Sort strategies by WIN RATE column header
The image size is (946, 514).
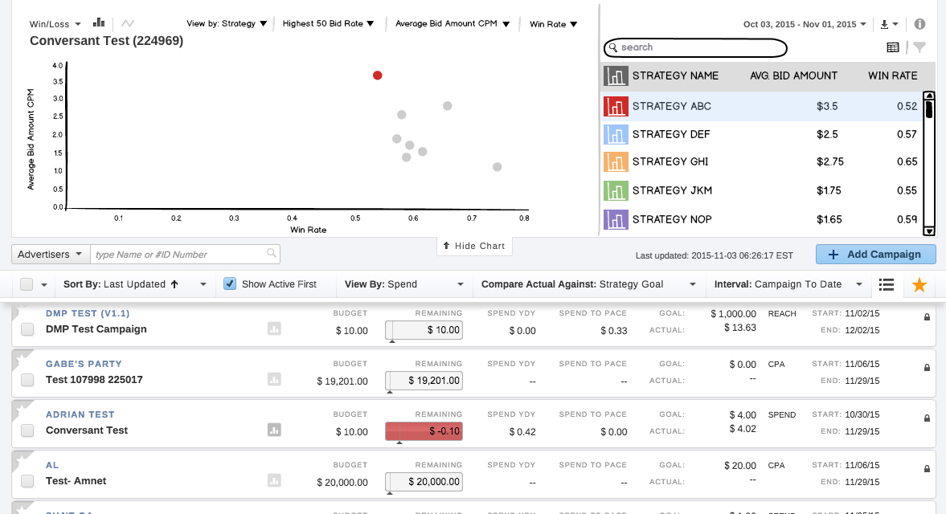tap(892, 76)
